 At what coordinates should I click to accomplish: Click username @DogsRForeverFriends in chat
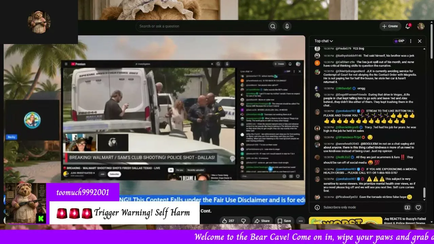coord(351,95)
